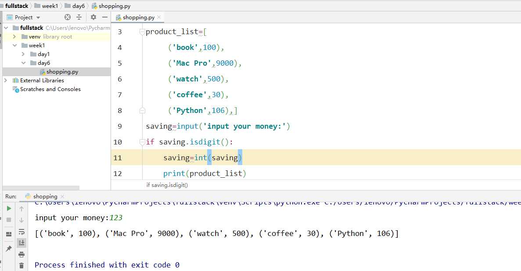Click the Project panel horizontal scrollbar
The image size is (521, 271).
[x=41, y=188]
